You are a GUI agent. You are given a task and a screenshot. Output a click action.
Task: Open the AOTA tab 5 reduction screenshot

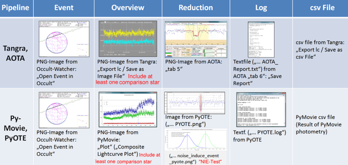tap(196, 40)
